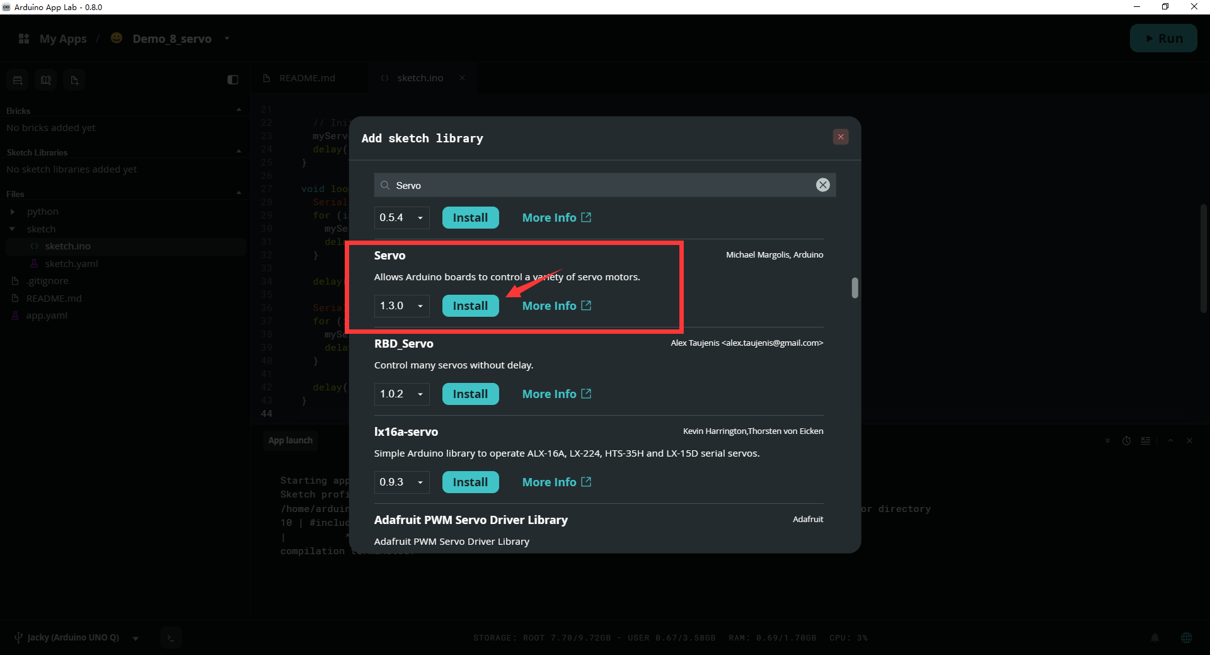
Task: Open the Servo version 1.3.0 dropdown
Action: coord(401,305)
